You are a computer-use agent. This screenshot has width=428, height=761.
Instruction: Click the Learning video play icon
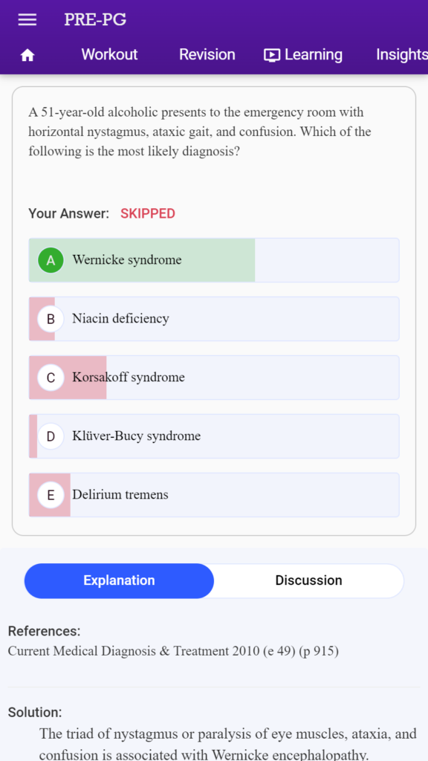[272, 55]
